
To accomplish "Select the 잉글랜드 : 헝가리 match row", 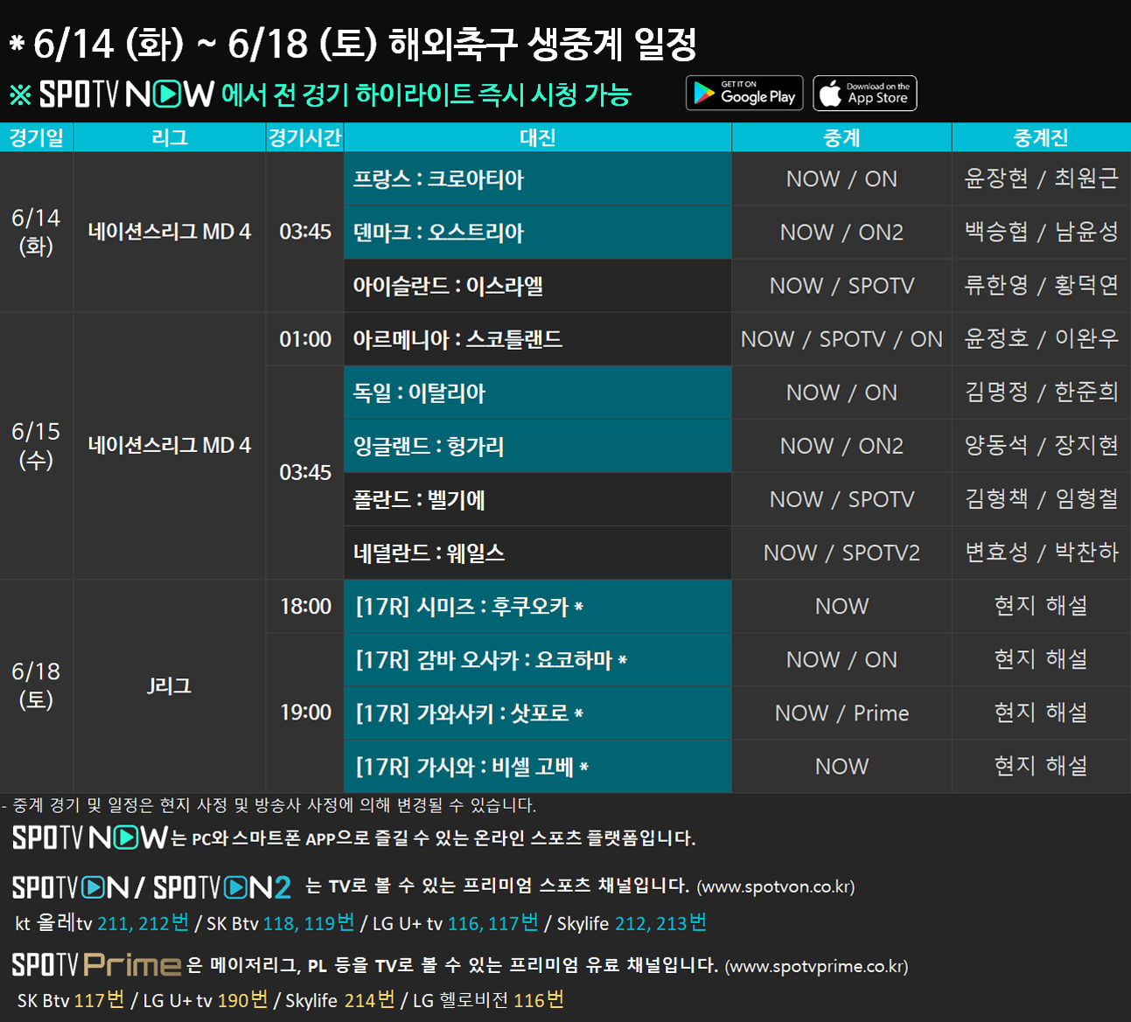I will (x=538, y=446).
